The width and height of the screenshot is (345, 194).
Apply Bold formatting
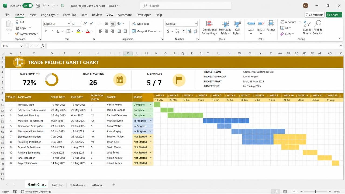(46, 31)
